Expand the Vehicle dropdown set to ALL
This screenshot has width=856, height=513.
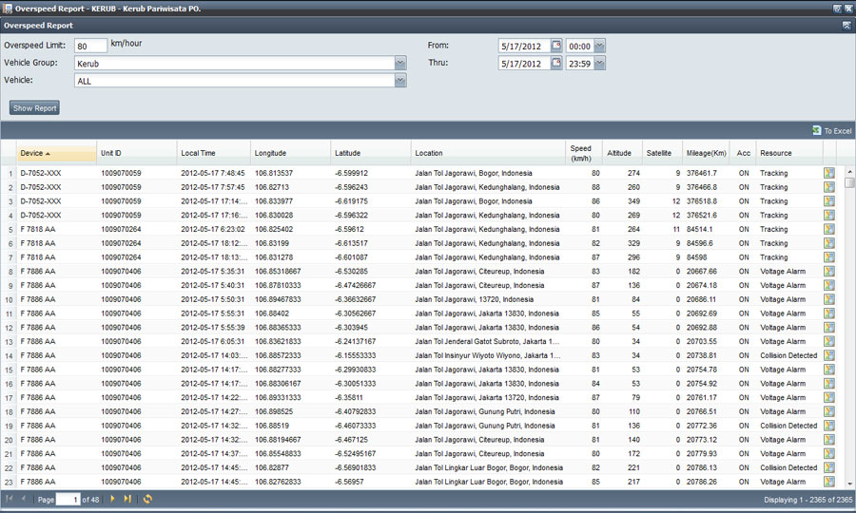(x=400, y=81)
